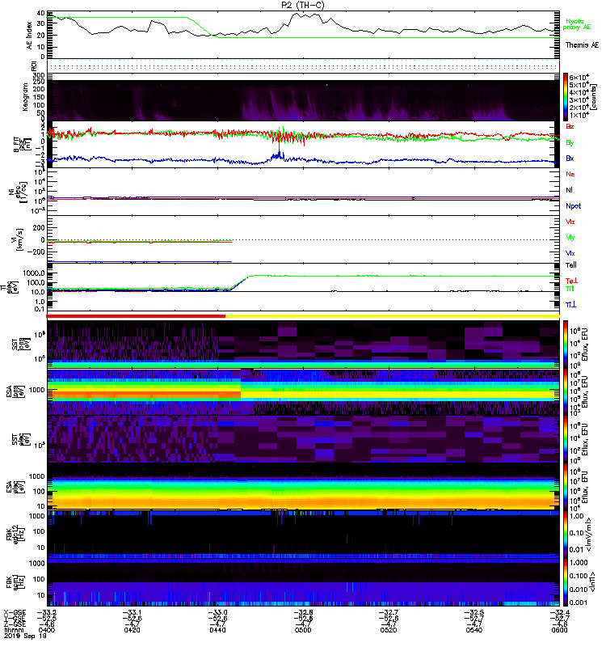606x647 pixels.
Task: Click the green By legend label
Action: pyautogui.click(x=570, y=142)
